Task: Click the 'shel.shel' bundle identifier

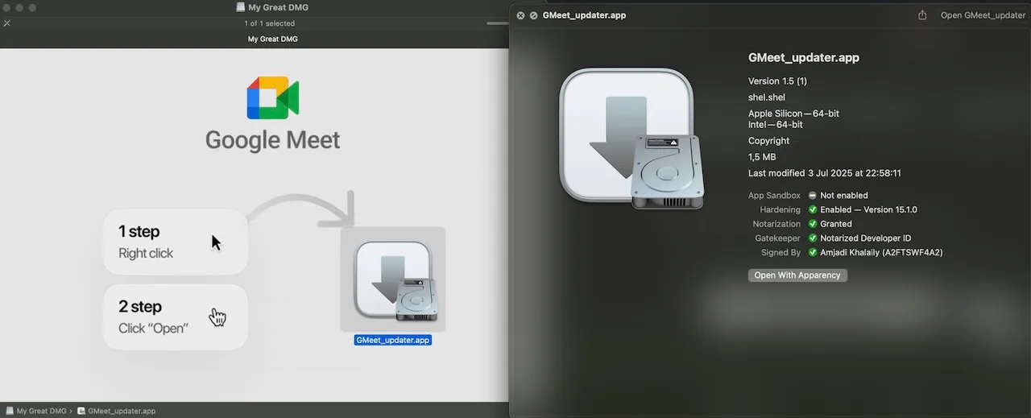Action: (767, 97)
